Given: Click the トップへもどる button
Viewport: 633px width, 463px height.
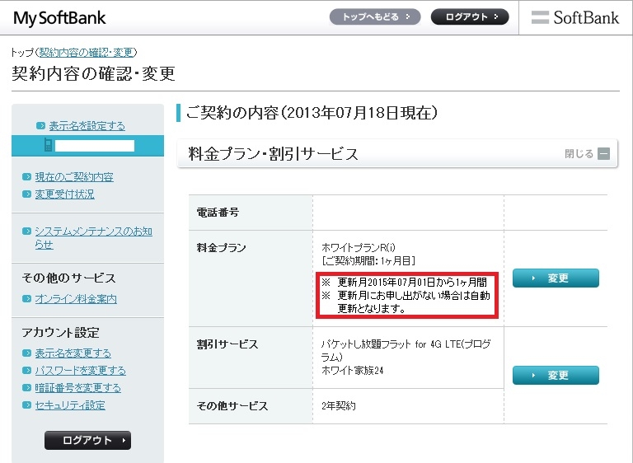Looking at the screenshot, I should 375,17.
